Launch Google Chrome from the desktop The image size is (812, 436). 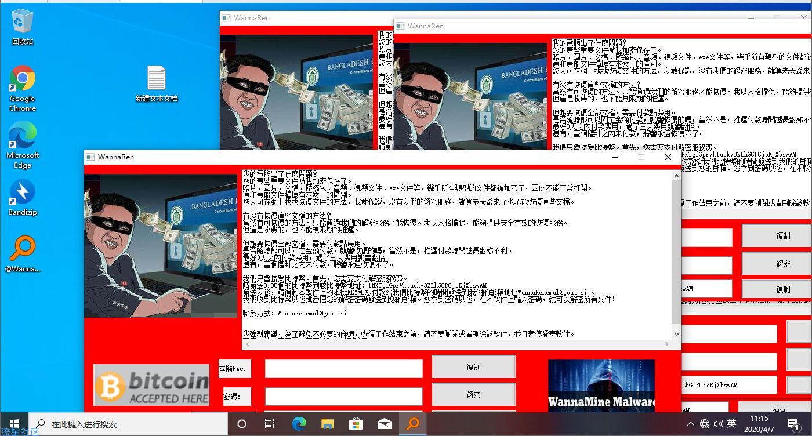(x=23, y=88)
